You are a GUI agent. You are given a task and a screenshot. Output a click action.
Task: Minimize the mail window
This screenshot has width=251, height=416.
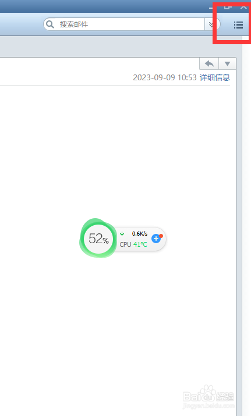[x=211, y=8]
